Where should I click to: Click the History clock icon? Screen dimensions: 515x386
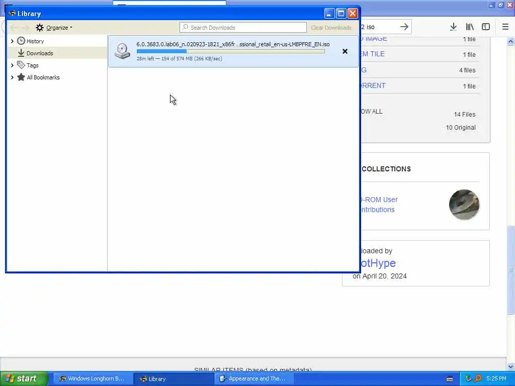[21, 41]
